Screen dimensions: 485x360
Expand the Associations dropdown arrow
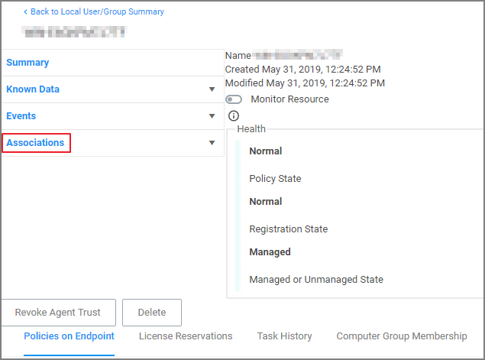click(212, 143)
